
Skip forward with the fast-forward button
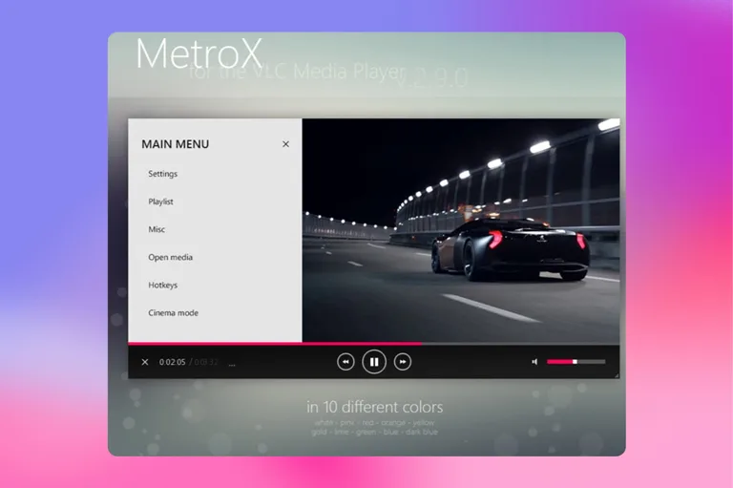coord(403,362)
